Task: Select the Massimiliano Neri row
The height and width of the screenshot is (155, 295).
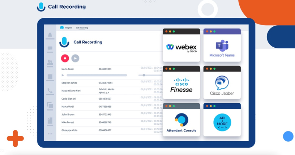Action: [x=112, y=91]
